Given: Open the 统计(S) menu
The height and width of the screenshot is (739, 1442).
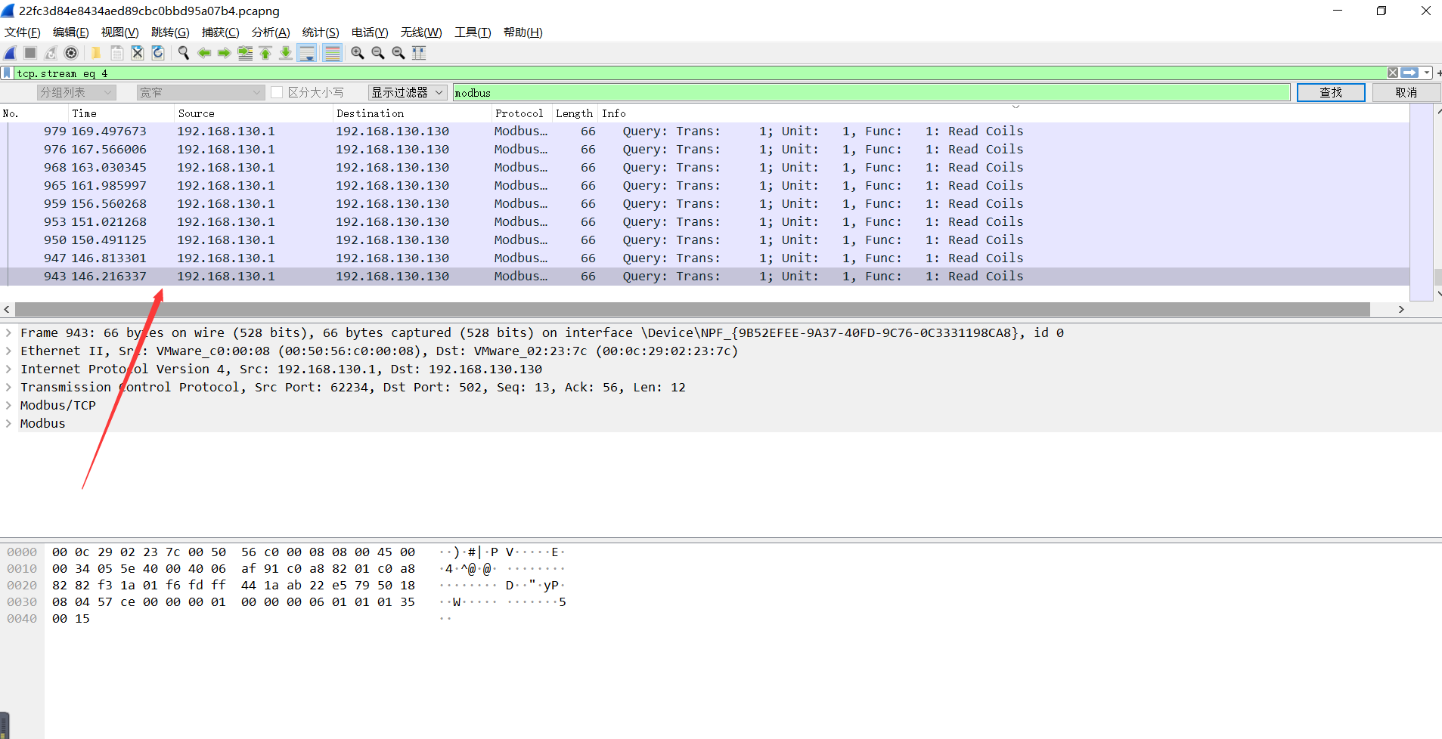Looking at the screenshot, I should pos(321,32).
